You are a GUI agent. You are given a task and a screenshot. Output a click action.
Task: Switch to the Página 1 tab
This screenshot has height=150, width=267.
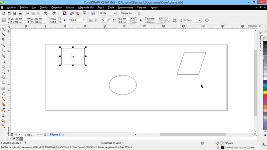click(55, 135)
